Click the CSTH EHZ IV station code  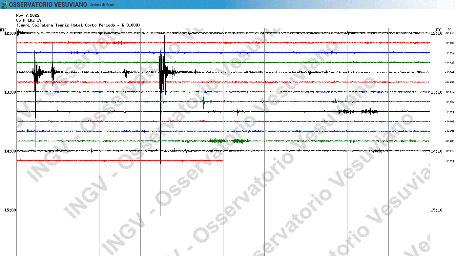click(29, 20)
